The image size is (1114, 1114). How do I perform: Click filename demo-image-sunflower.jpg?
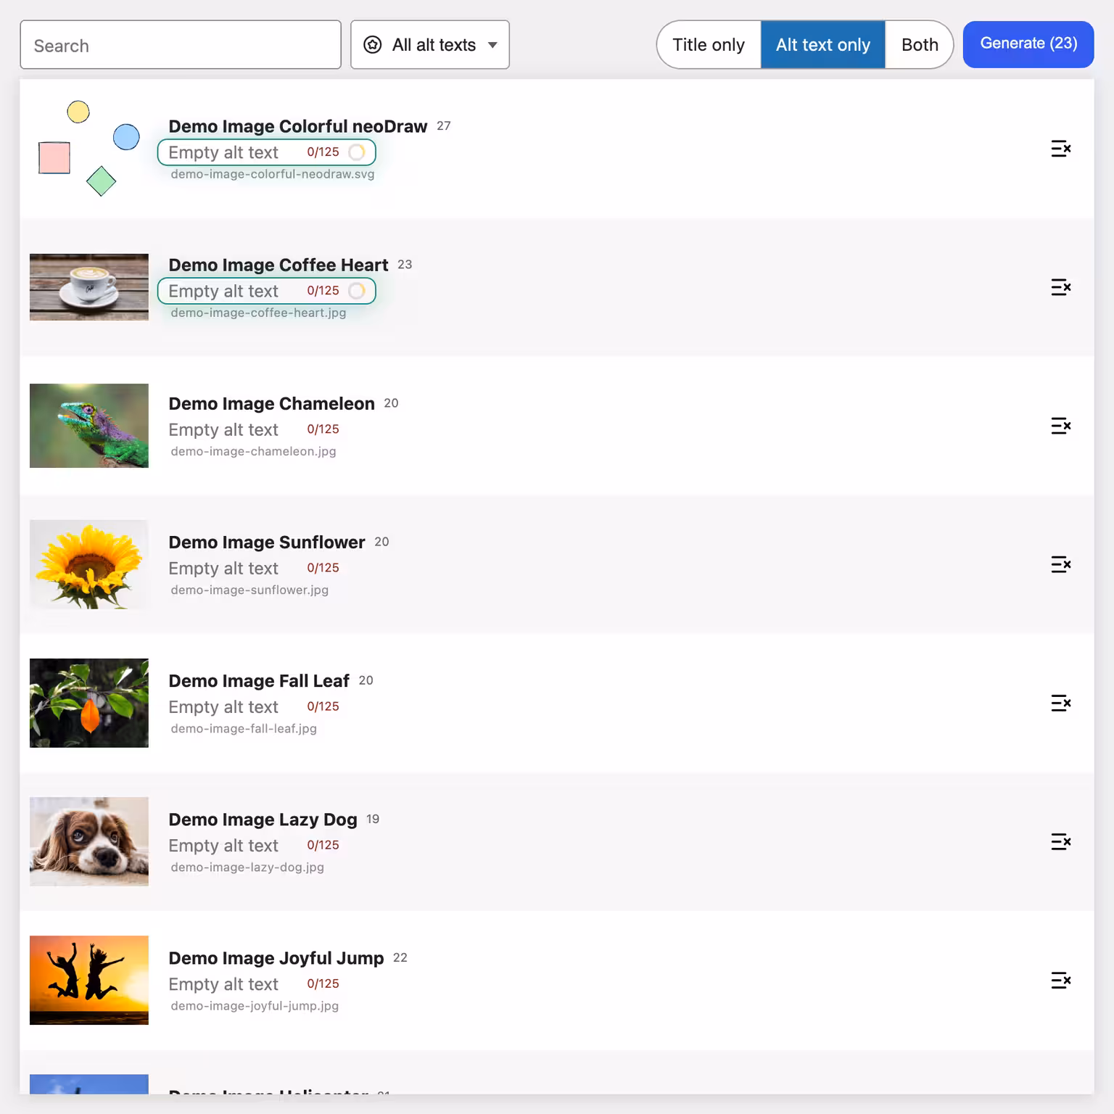coord(249,590)
